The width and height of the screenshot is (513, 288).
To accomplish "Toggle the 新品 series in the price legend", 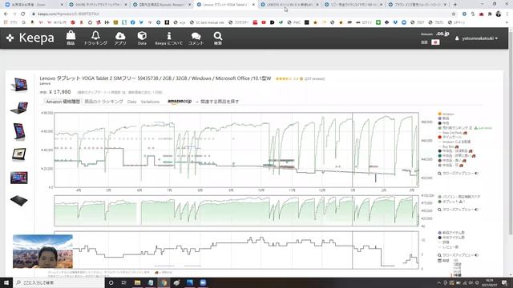I will click(x=443, y=118).
